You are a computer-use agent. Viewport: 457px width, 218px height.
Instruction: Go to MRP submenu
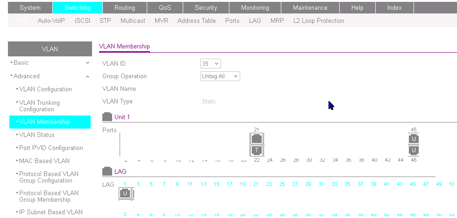pyautogui.click(x=277, y=20)
